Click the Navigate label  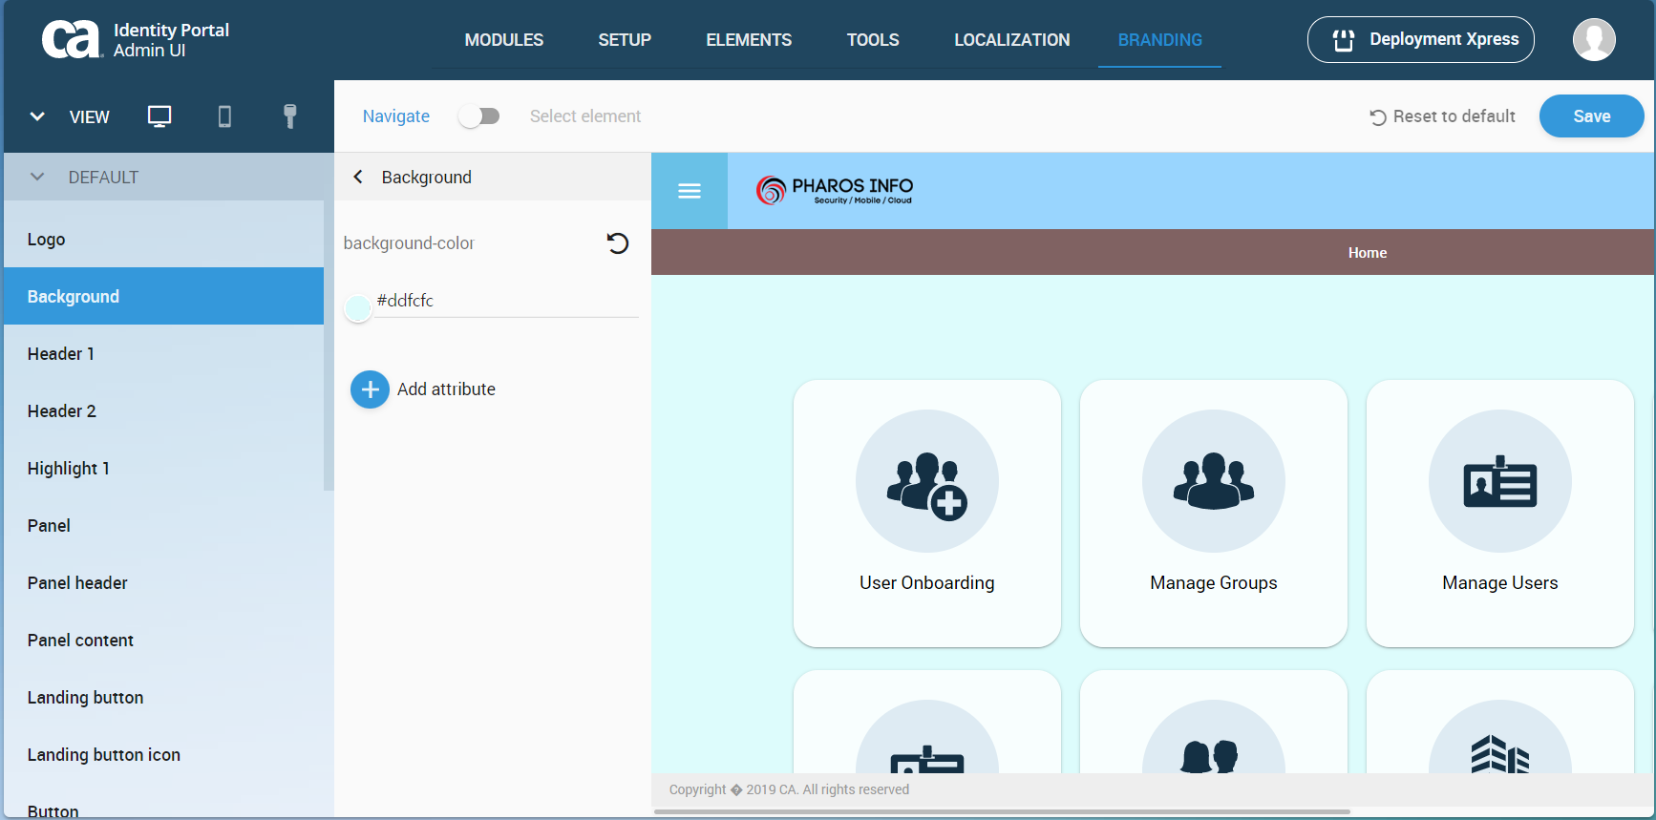click(x=396, y=116)
